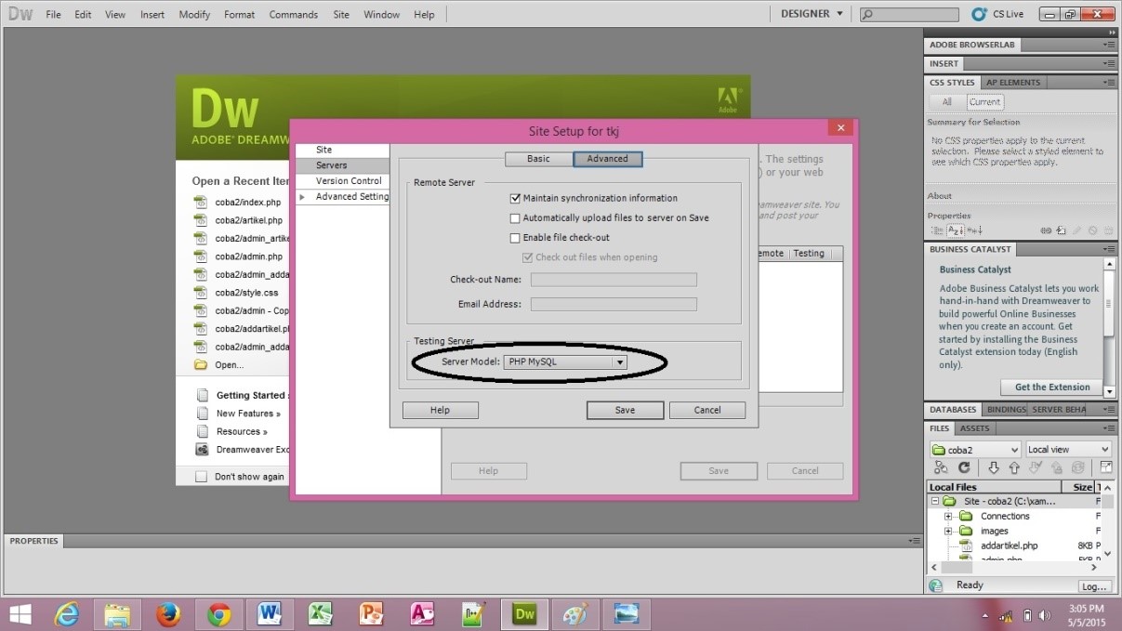Select Version Control in Site Setup sidebar
This screenshot has height=631, width=1122.
tap(342, 181)
